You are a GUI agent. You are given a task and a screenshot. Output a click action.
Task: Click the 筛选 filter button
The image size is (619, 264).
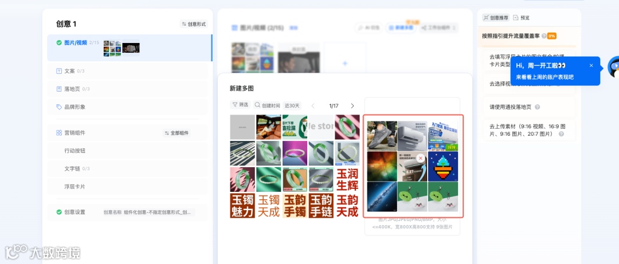(240, 105)
